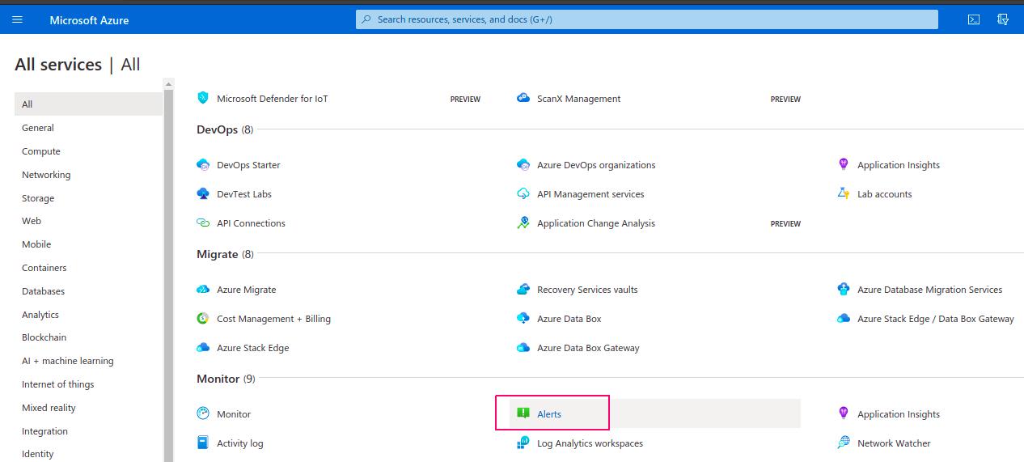This screenshot has width=1024, height=462.
Task: Click the Azure DevOps organizations icon
Action: pos(523,164)
